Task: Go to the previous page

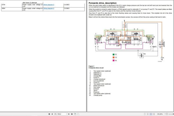Action: [52, 114]
